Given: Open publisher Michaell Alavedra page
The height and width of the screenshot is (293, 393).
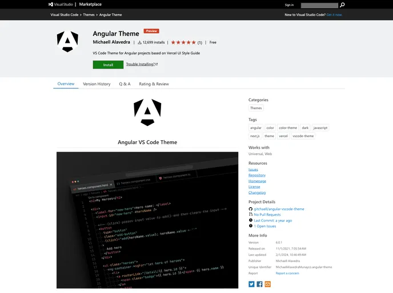Looking at the screenshot, I should [x=111, y=42].
